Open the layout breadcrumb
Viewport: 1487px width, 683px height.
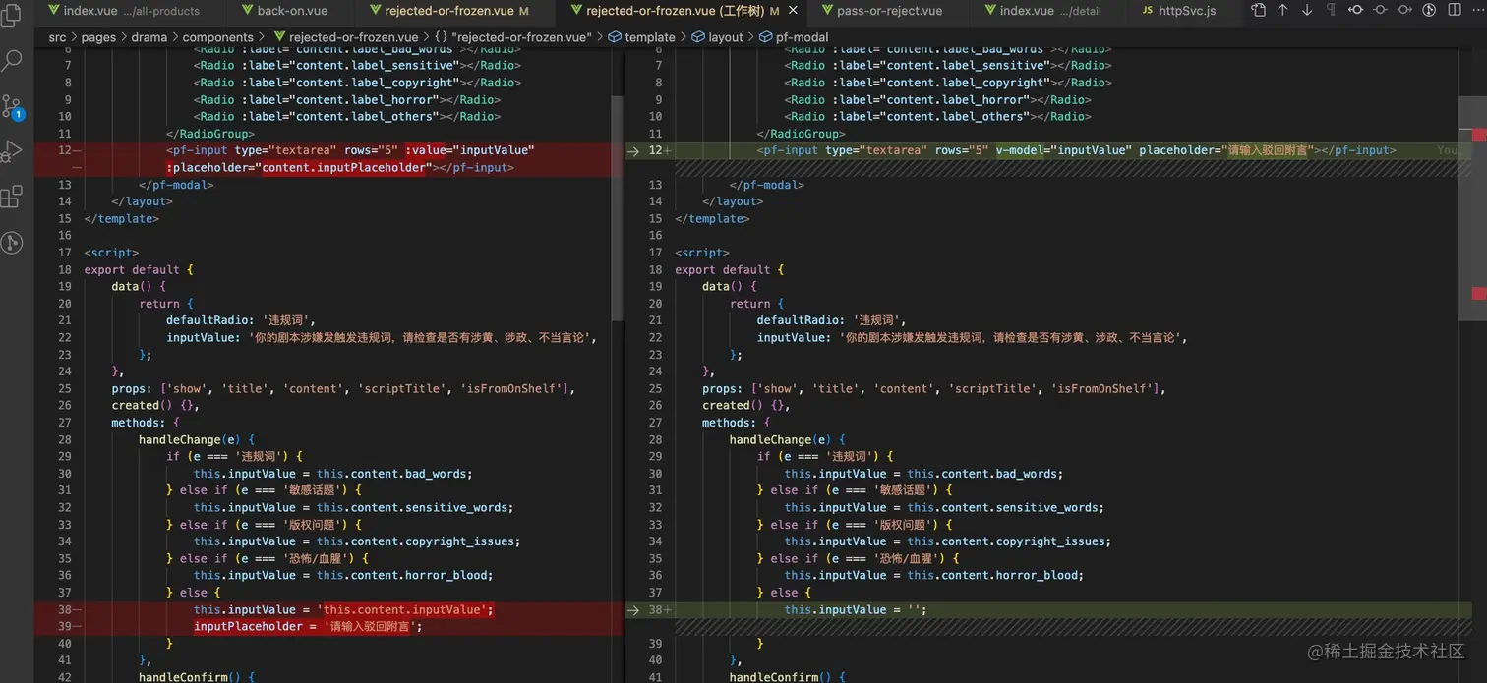coord(717,37)
